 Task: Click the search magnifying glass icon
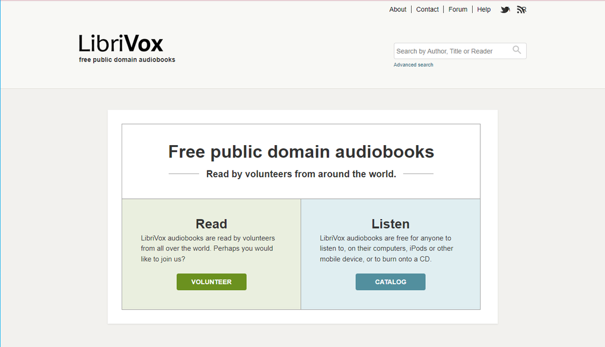click(516, 50)
